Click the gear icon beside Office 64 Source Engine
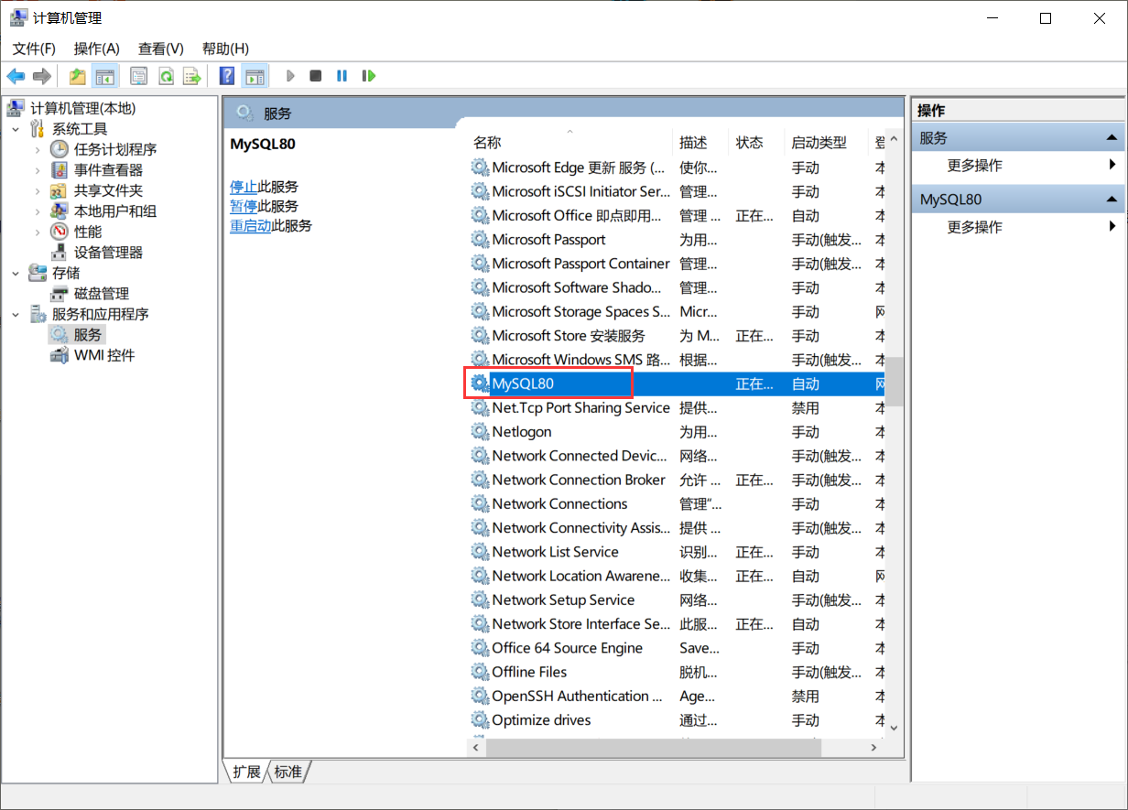This screenshot has height=810, width=1128. [x=480, y=648]
